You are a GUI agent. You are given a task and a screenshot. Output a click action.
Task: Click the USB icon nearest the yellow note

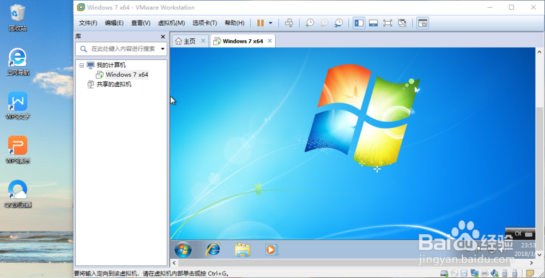[515, 273]
